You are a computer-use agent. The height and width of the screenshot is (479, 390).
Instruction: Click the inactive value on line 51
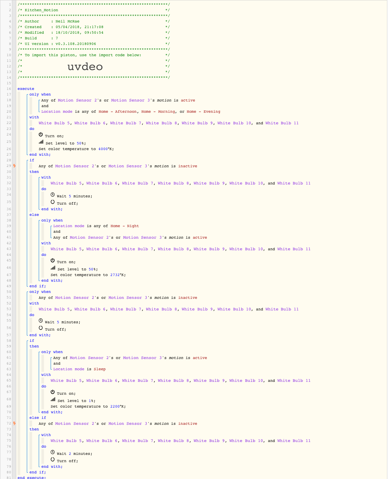[x=188, y=298]
